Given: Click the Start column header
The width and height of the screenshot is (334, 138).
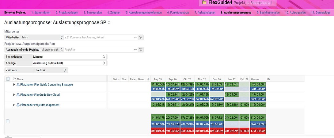Looking at the screenshot, I should 125,79.
